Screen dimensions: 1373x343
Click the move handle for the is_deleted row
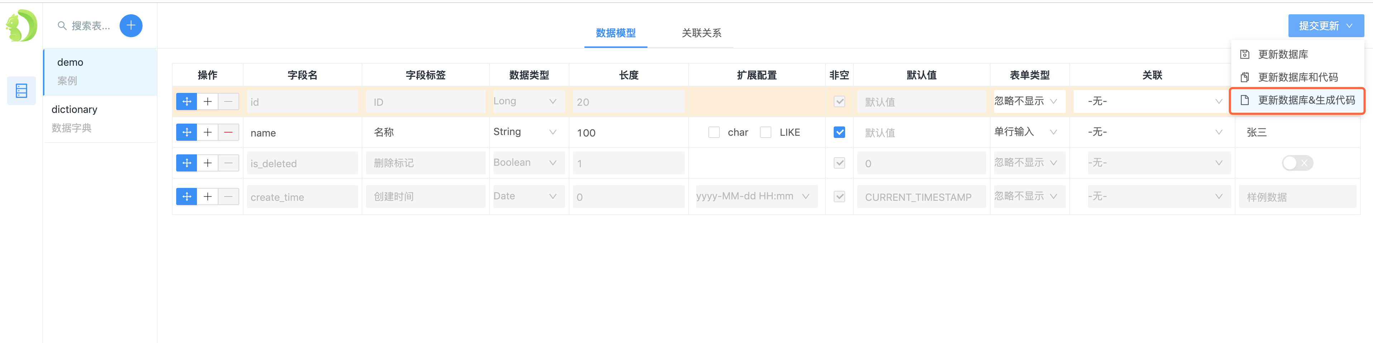click(x=187, y=163)
